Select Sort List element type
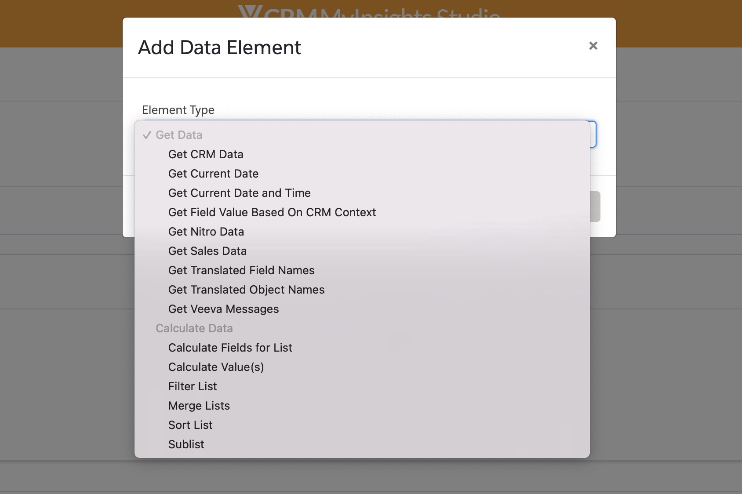Image resolution: width=742 pixels, height=494 pixels. click(x=190, y=425)
